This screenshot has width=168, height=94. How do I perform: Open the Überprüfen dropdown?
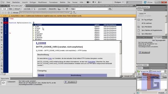(52, 9)
